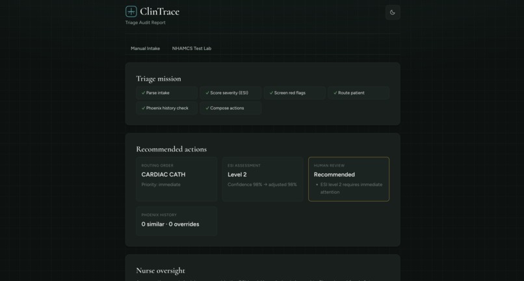Click the Nurse oversight heading
Image resolution: width=524 pixels, height=281 pixels.
tap(161, 271)
